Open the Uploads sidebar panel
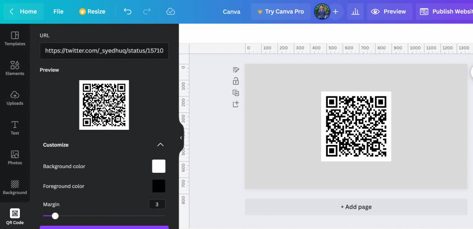This screenshot has width=473, height=229. coord(15,98)
